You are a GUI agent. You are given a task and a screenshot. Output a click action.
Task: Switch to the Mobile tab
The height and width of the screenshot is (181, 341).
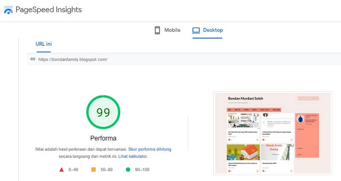tap(168, 30)
